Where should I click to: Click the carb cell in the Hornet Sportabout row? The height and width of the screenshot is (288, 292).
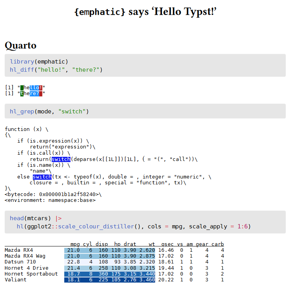point(222,274)
